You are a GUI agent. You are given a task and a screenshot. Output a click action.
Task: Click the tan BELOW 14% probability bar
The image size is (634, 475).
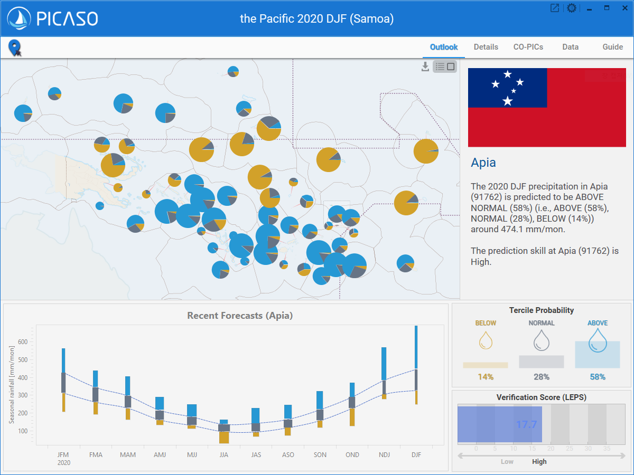pos(485,365)
